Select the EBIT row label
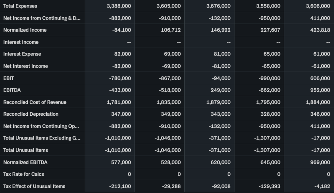This screenshot has width=334, height=193. tap(8, 78)
